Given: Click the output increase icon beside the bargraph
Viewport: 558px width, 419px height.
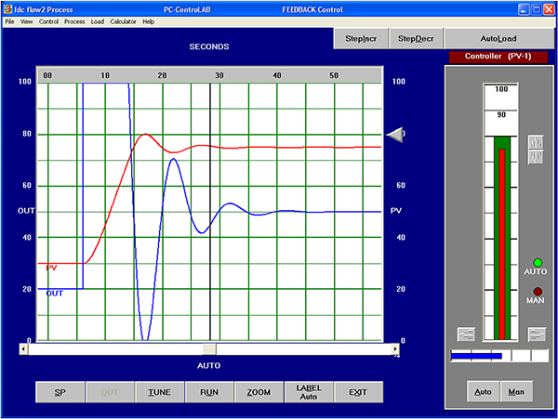Looking at the screenshot, I should click(x=537, y=334).
